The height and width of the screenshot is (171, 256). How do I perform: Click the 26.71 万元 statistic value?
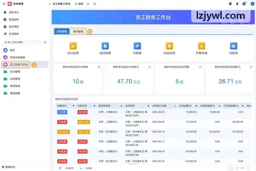tap(230, 81)
